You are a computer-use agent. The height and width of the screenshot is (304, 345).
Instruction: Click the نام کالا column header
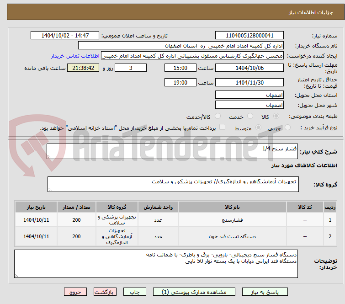(232, 207)
